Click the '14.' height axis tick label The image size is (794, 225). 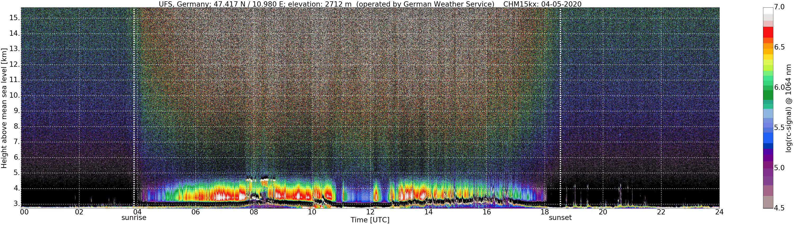tap(15, 33)
